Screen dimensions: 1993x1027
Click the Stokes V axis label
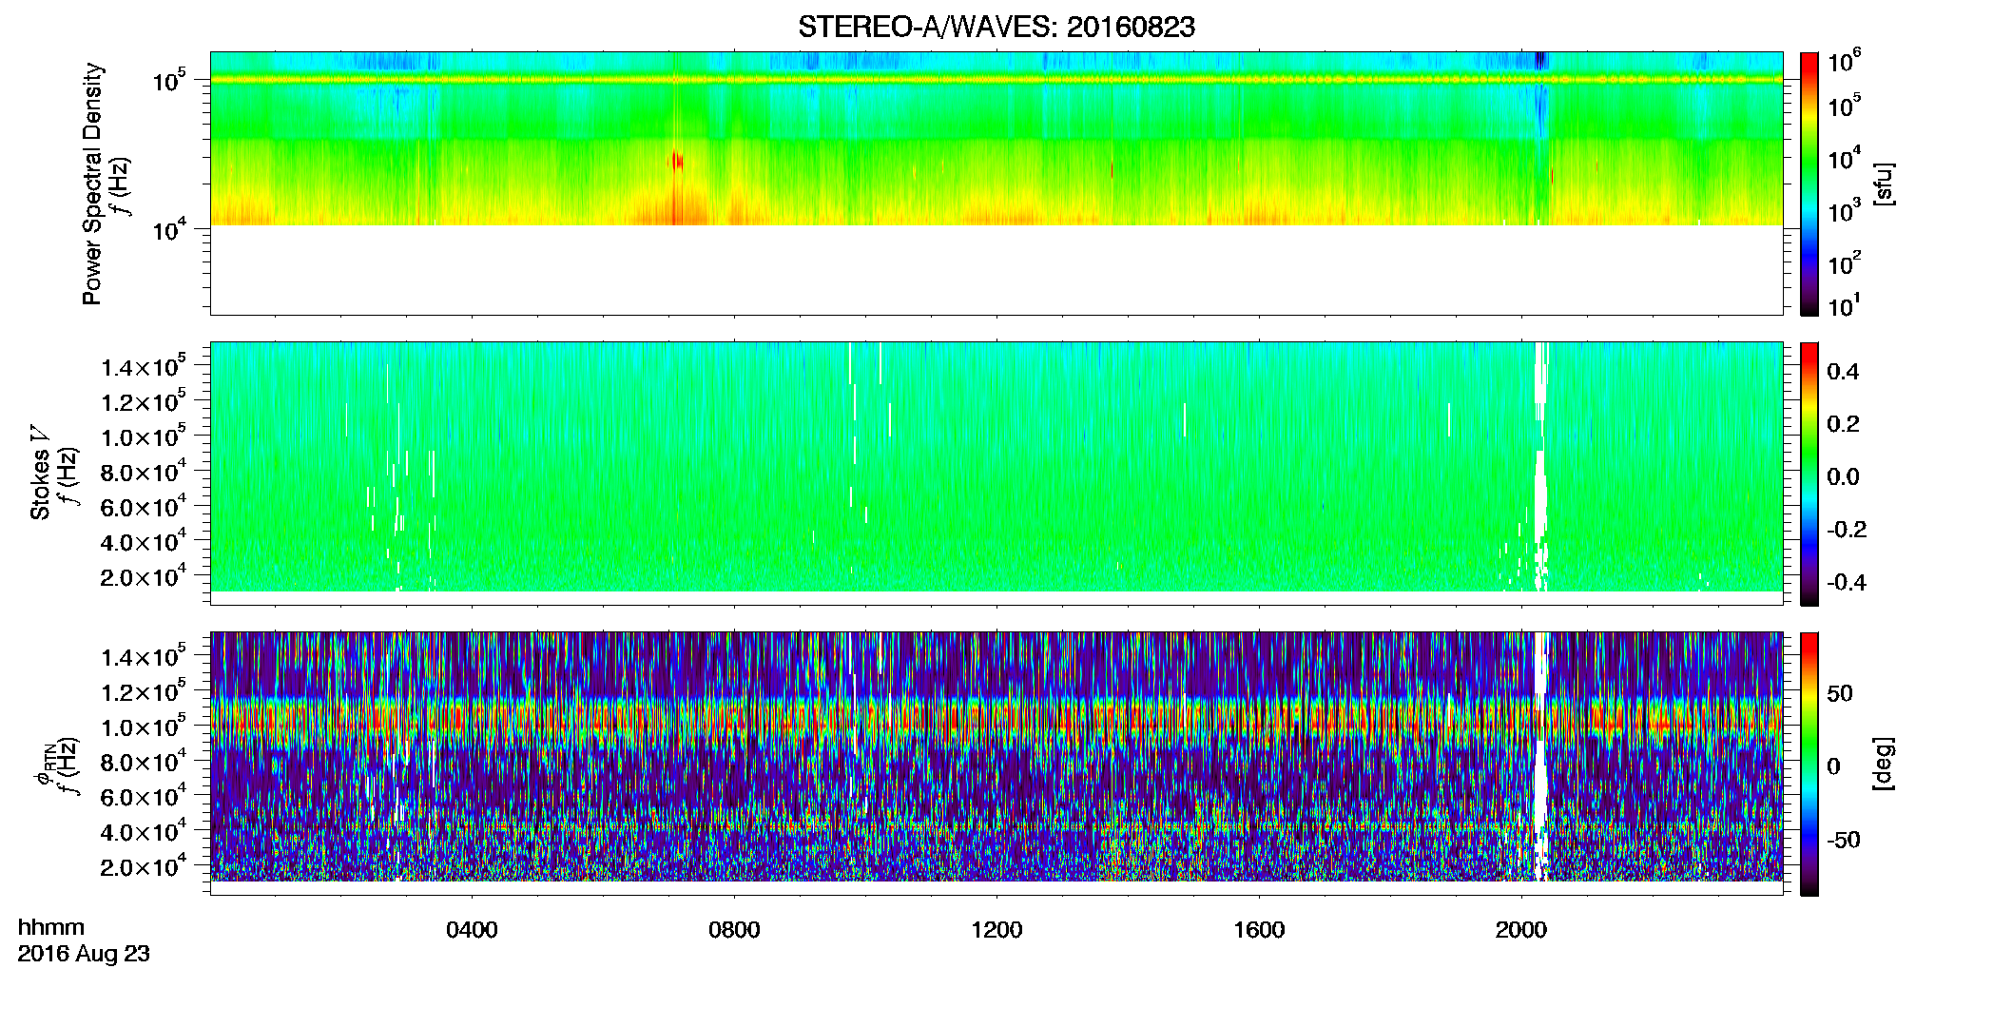[40, 473]
